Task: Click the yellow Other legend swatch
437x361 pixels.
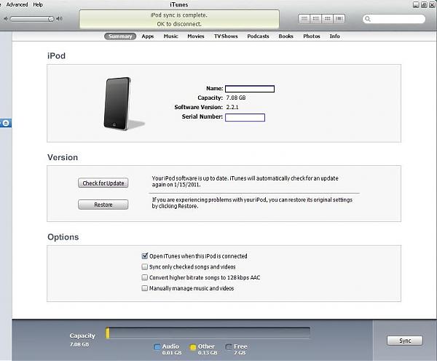Action: pos(192,346)
